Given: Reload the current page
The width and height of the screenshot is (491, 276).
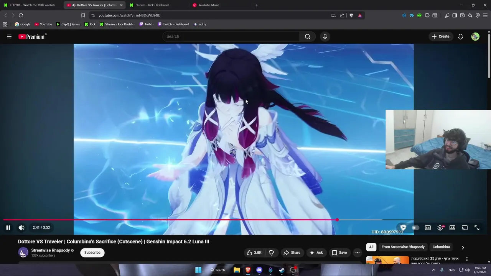Looking at the screenshot, I should 21,15.
